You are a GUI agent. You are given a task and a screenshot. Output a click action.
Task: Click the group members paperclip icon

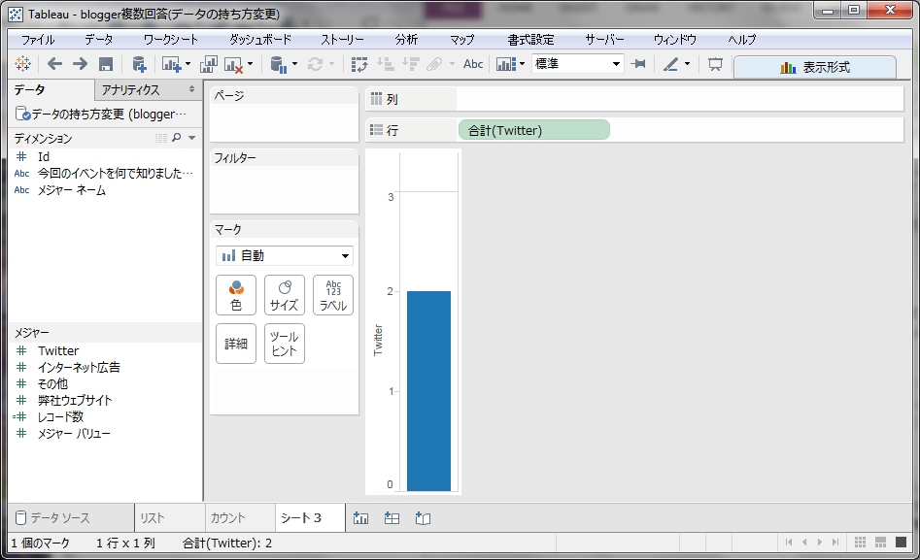[435, 64]
